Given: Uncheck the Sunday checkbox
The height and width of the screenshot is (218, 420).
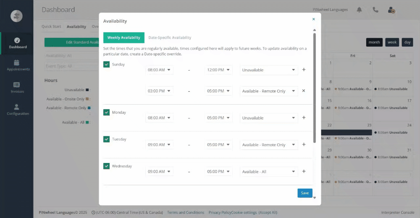Looking at the screenshot, I should pyautogui.click(x=106, y=64).
